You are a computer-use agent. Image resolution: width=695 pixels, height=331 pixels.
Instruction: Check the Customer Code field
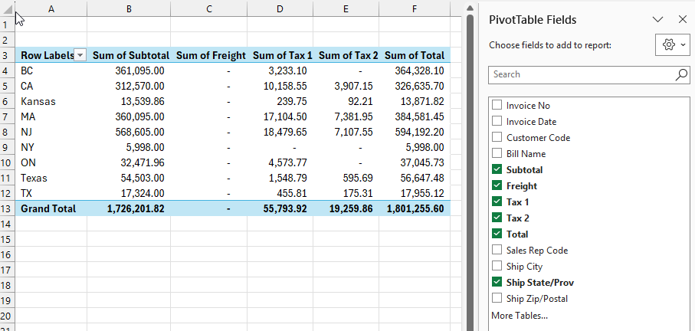pyautogui.click(x=497, y=137)
